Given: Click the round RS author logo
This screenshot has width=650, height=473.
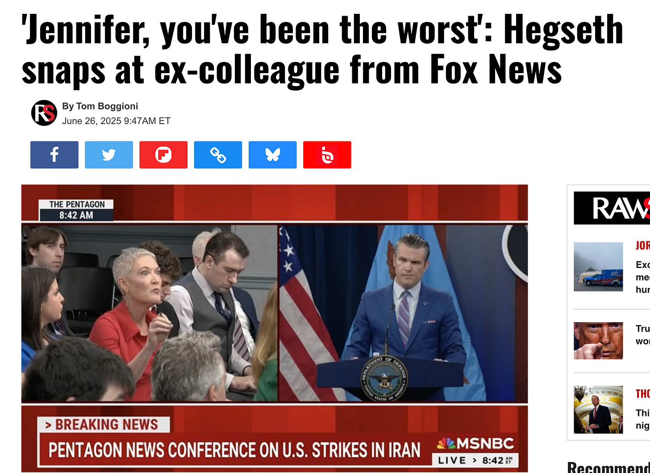Looking at the screenshot, I should 44,113.
